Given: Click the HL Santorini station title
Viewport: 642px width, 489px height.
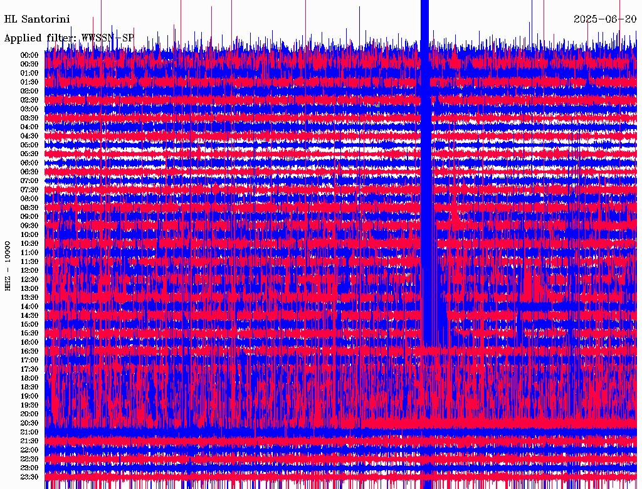Looking at the screenshot, I should pos(37,19).
